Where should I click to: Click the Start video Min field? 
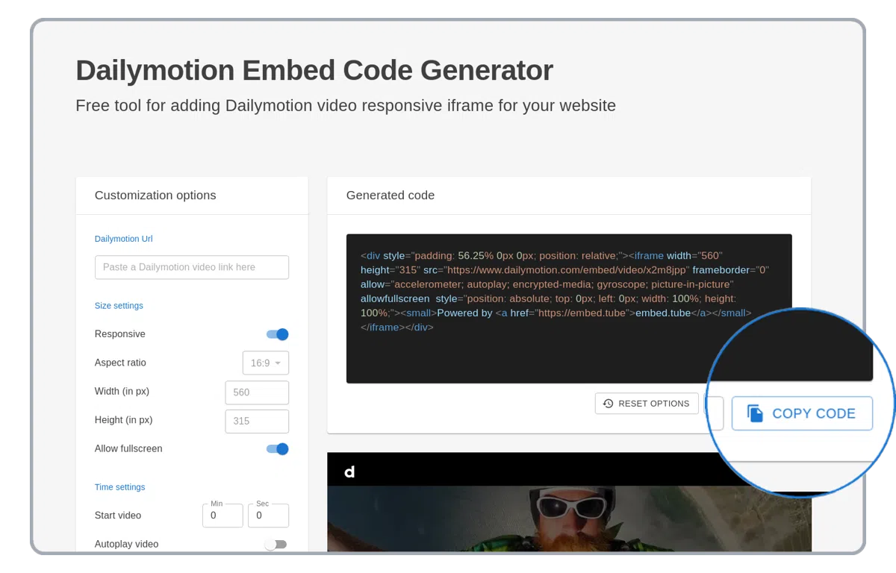point(223,516)
